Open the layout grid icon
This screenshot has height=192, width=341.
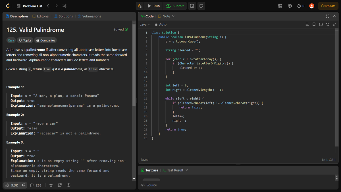pos(280,6)
